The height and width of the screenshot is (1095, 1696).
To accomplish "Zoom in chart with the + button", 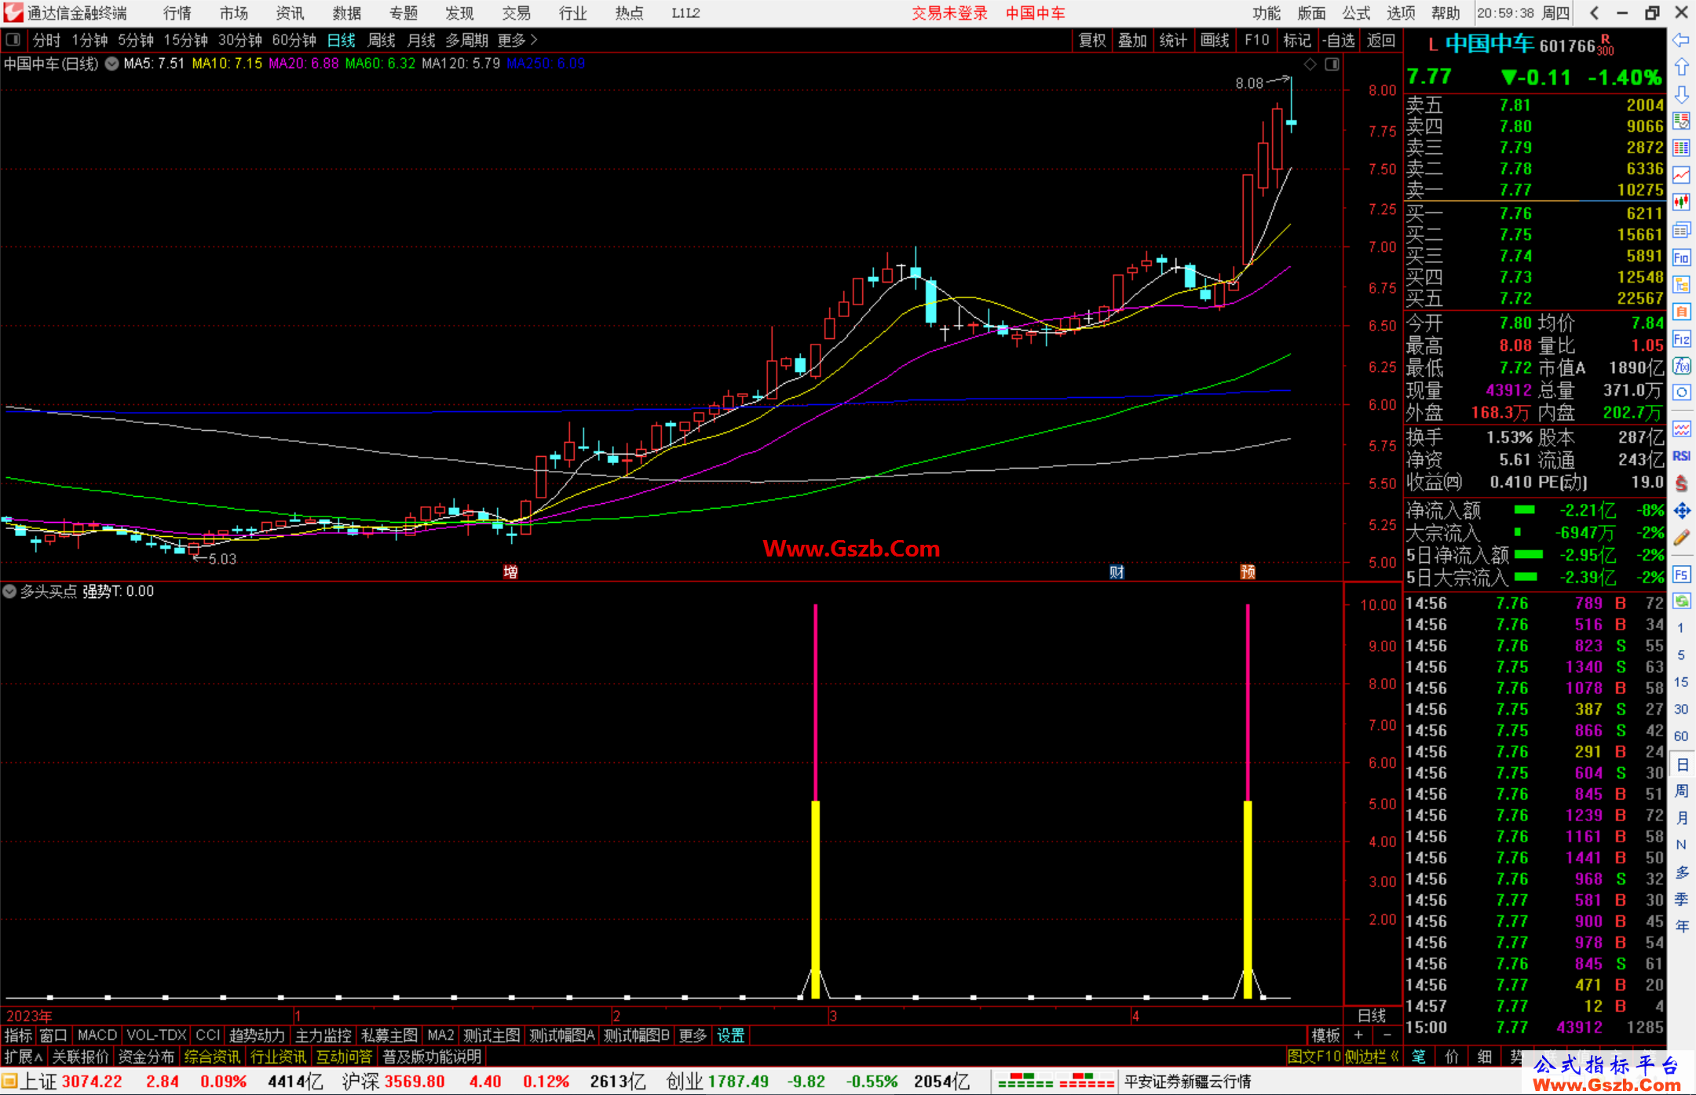I will 1358,1035.
